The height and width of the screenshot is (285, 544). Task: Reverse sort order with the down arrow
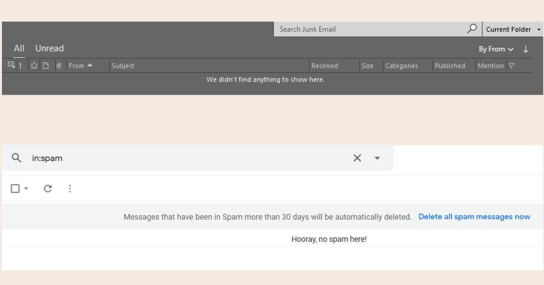[x=526, y=49]
